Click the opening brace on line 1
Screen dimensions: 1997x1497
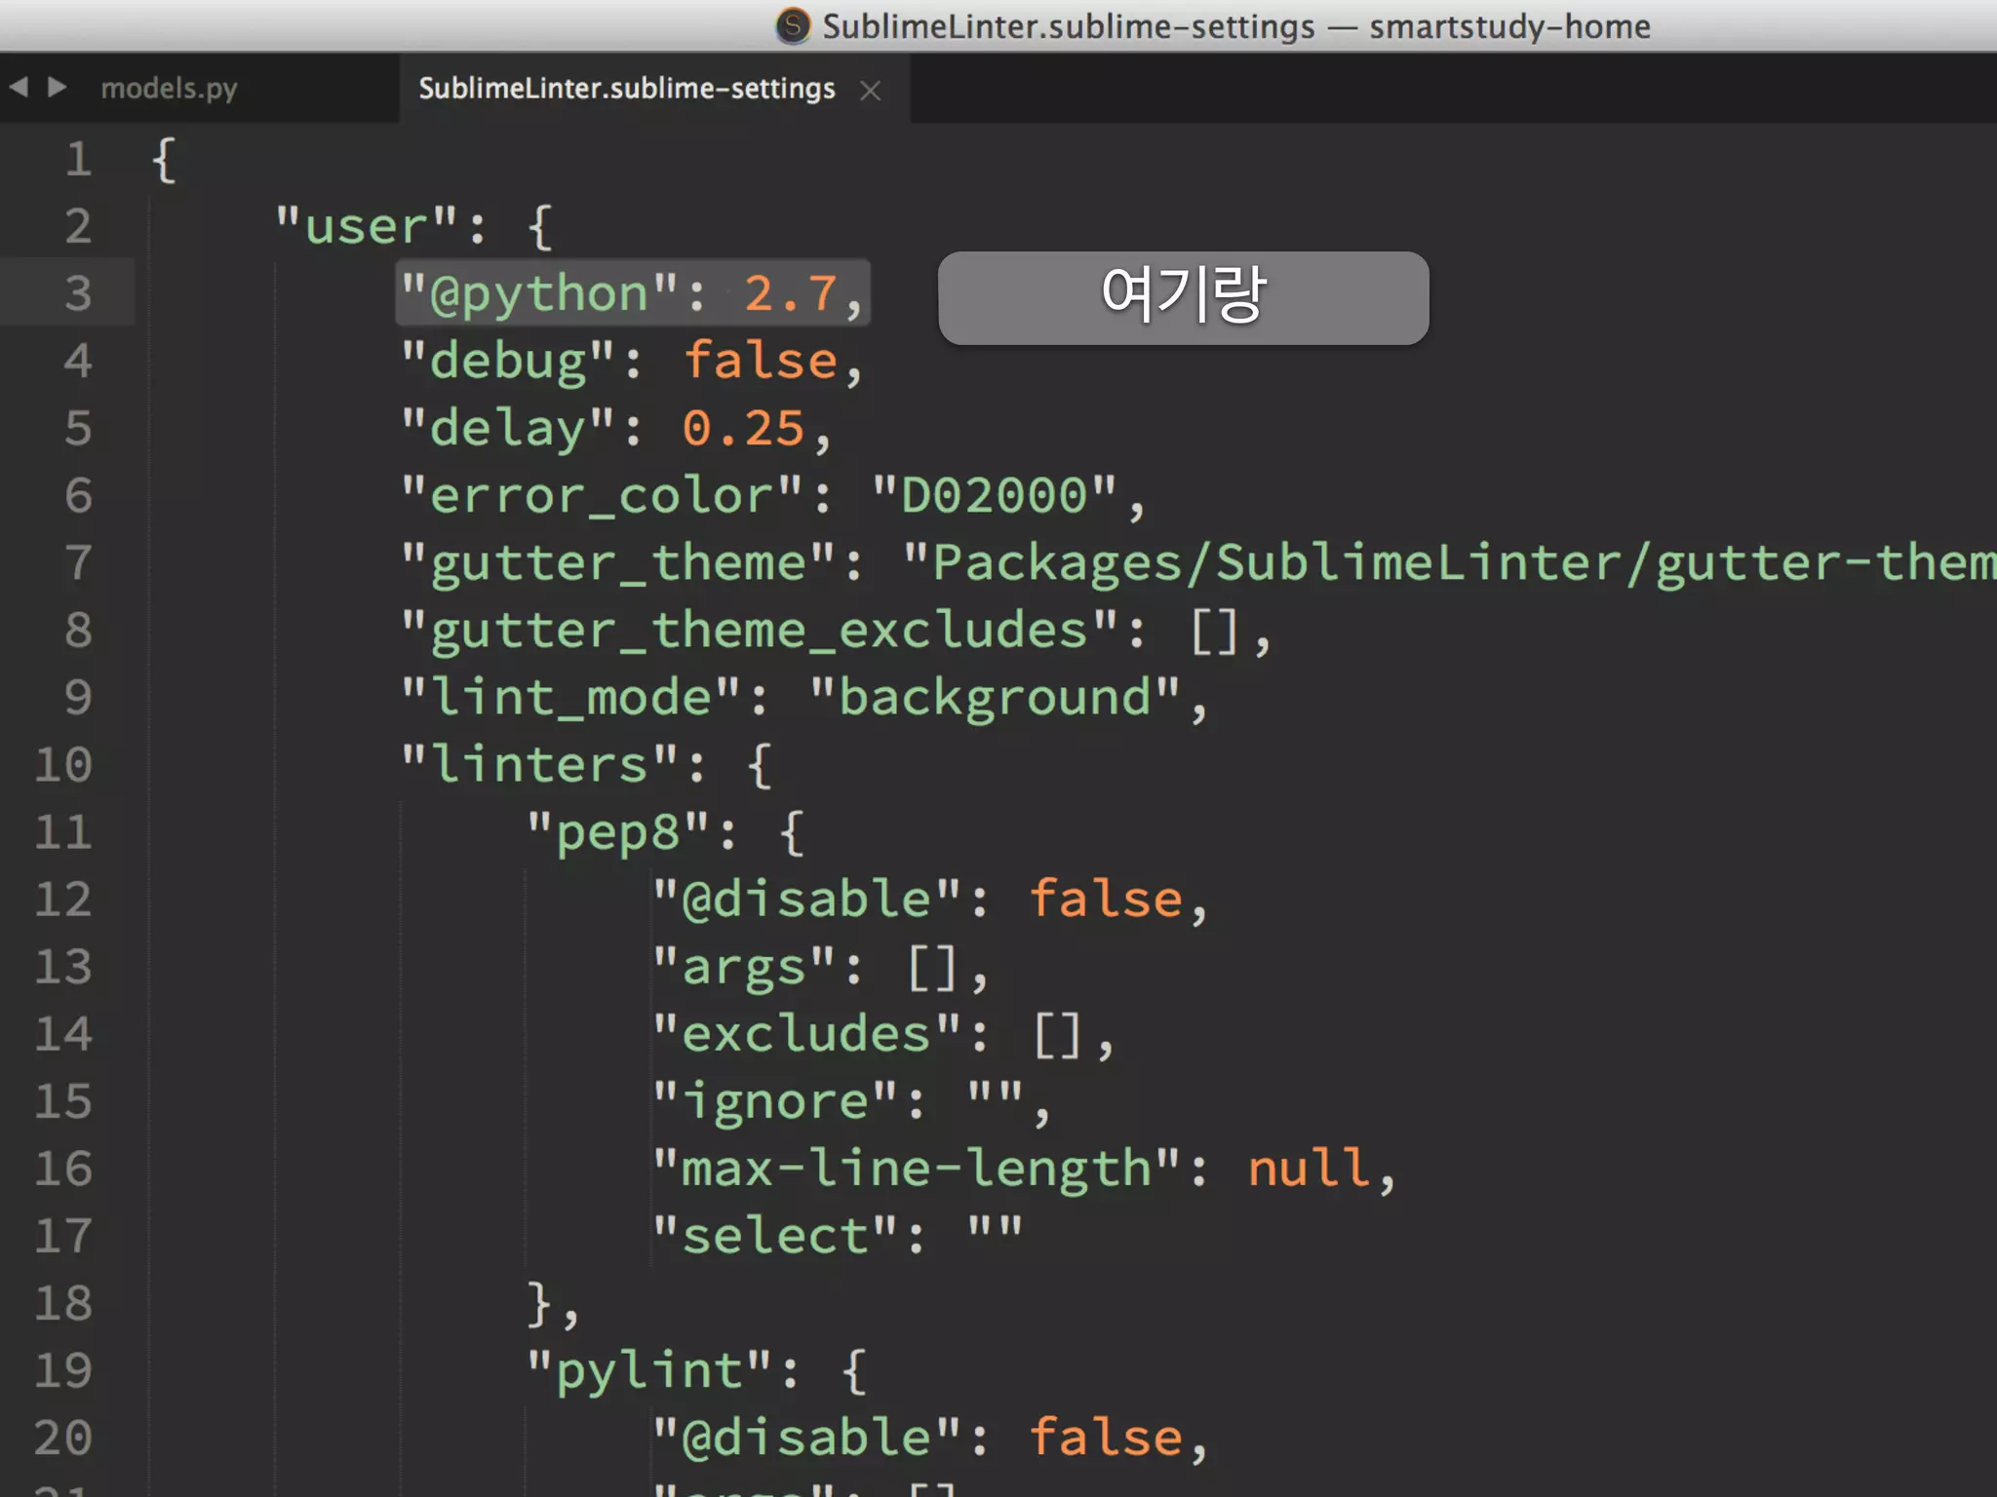[x=164, y=159]
